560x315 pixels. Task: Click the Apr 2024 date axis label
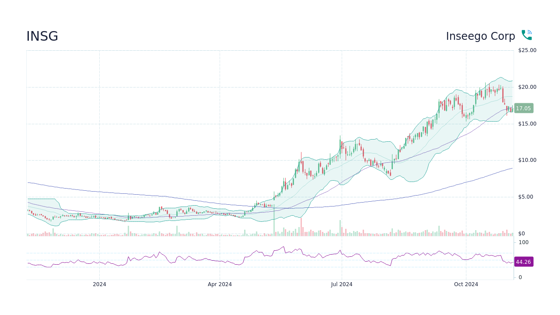coord(220,284)
